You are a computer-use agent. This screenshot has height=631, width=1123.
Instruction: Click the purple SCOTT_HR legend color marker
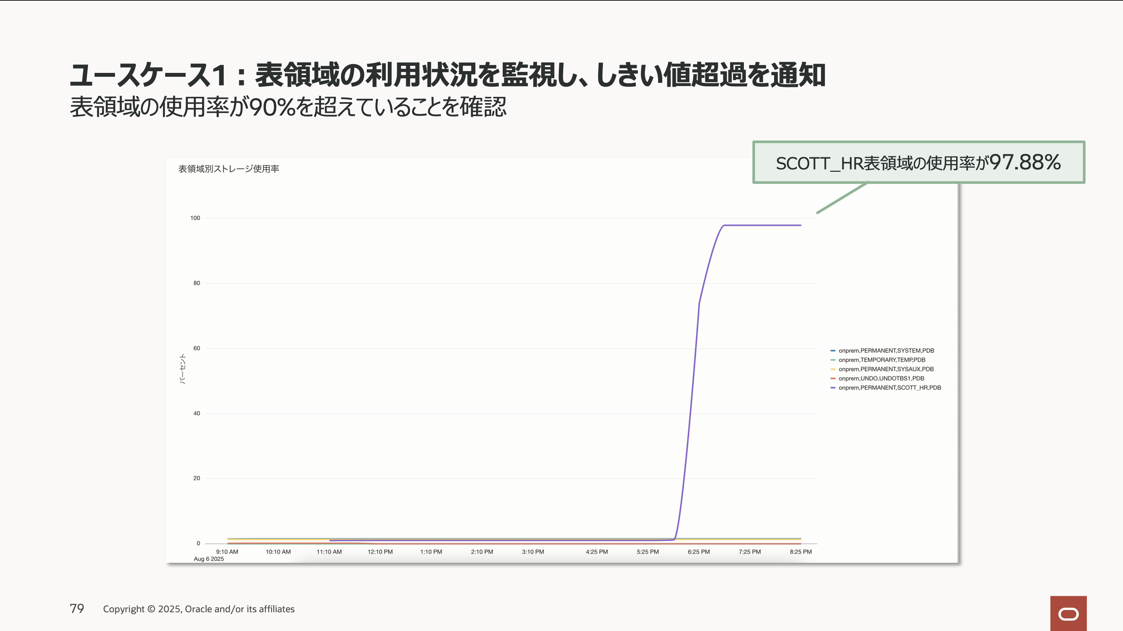coord(833,388)
